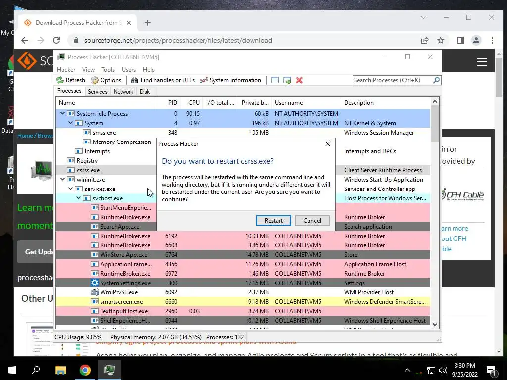The image size is (507, 380).
Task: Click the Restart button in dialog
Action: tap(273, 220)
